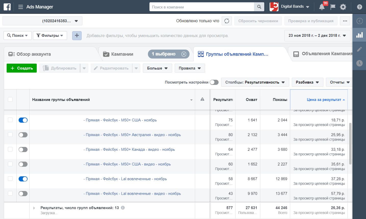Screen dimensions: 366x219
Task: Click the Редактировать button
Action: (x=111, y=68)
